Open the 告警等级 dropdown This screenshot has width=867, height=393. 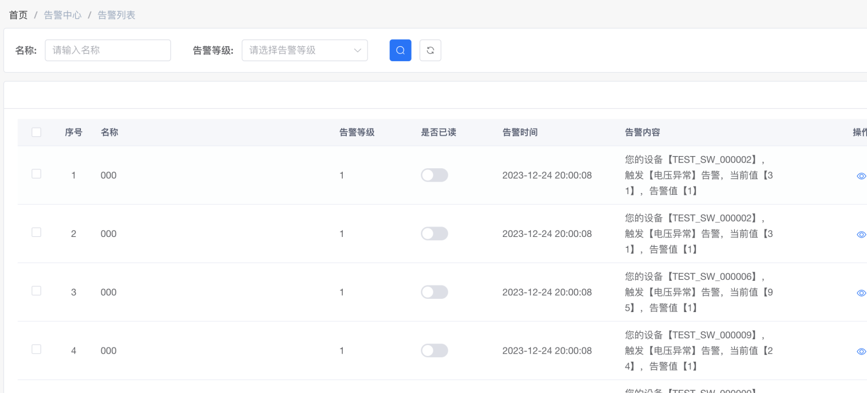click(x=305, y=50)
